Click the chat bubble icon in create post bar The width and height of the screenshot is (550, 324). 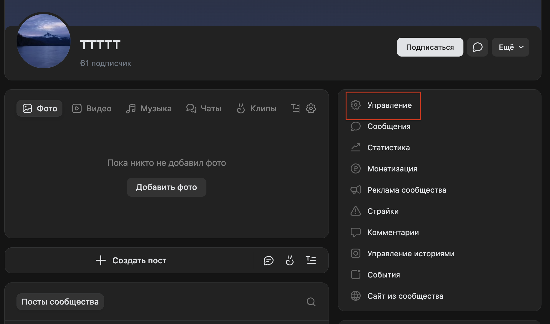coord(269,260)
